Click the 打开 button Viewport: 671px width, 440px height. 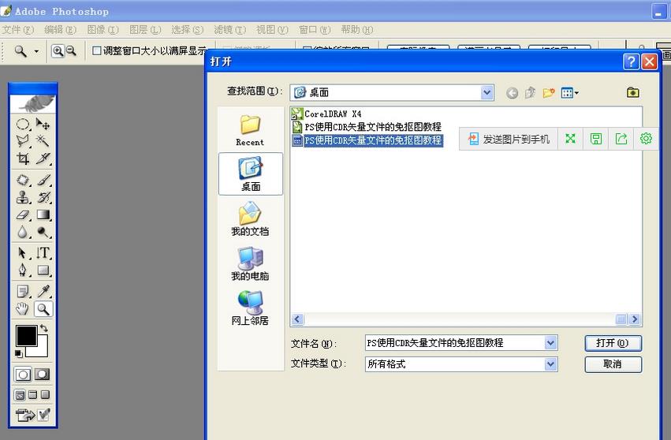tap(613, 343)
